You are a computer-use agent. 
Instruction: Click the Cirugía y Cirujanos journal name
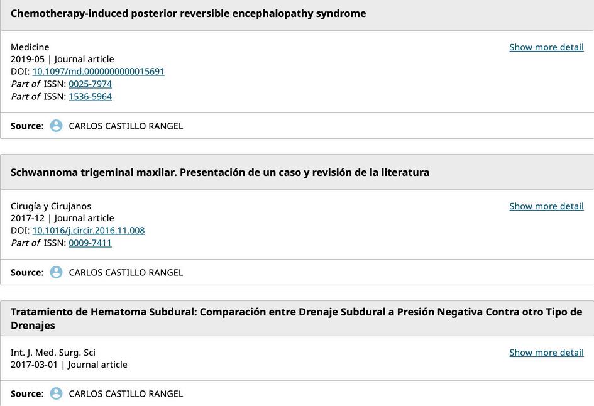click(51, 206)
